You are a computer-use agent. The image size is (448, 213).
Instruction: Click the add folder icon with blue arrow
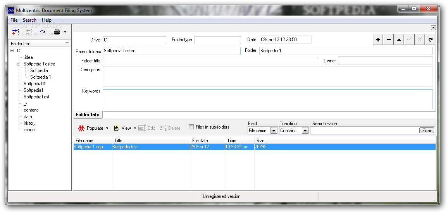click(16, 32)
